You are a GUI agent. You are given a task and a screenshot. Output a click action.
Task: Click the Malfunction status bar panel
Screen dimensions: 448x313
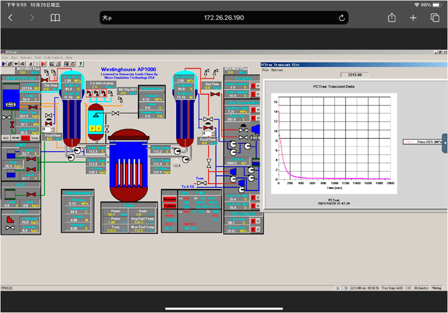pos(421,288)
